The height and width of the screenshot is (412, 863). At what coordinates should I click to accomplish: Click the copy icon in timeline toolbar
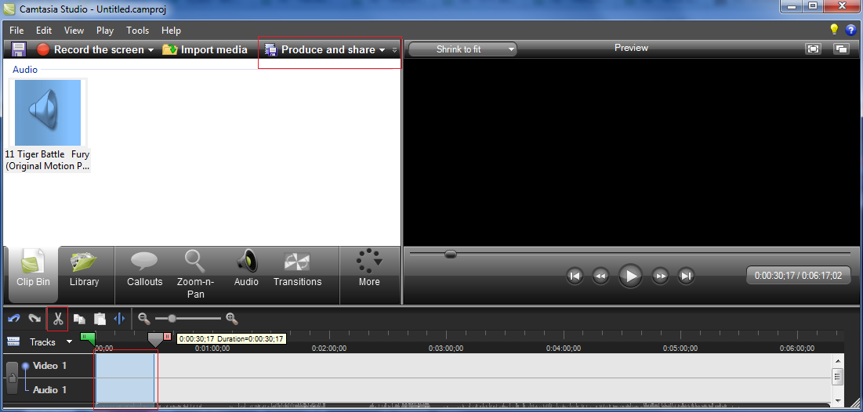pos(79,319)
